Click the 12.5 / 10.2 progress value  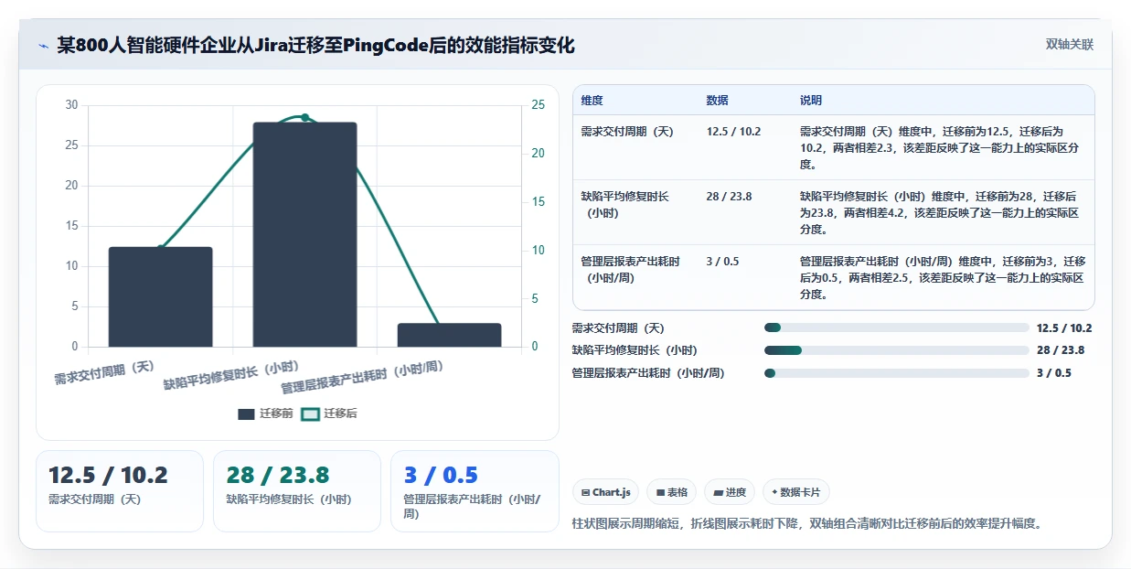click(x=1064, y=327)
